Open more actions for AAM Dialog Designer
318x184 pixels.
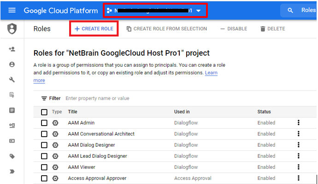[298, 145]
